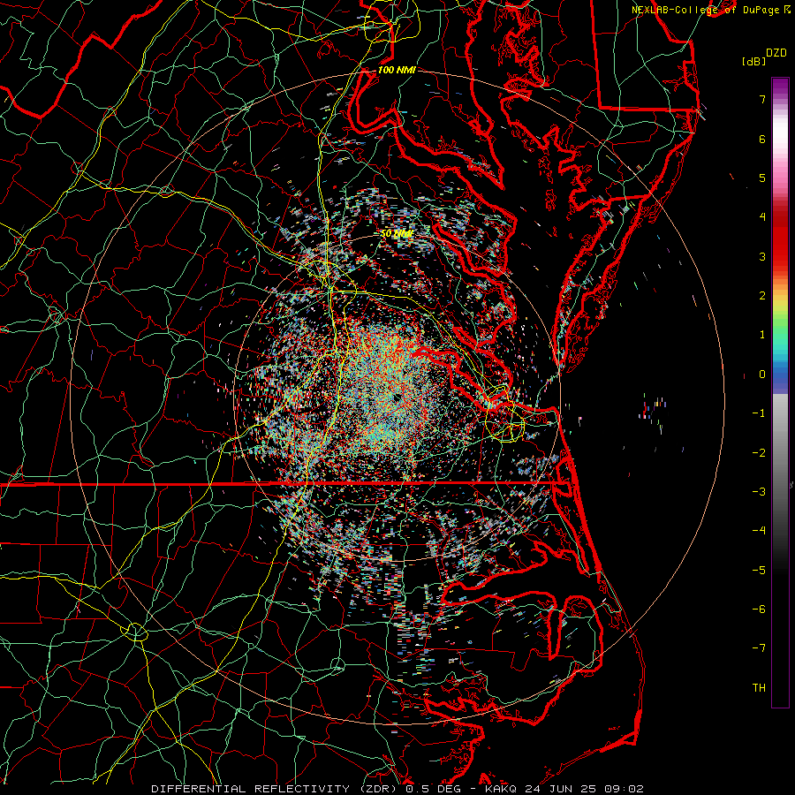
Task: Click the -5 value on the color scale
Action: (759, 571)
